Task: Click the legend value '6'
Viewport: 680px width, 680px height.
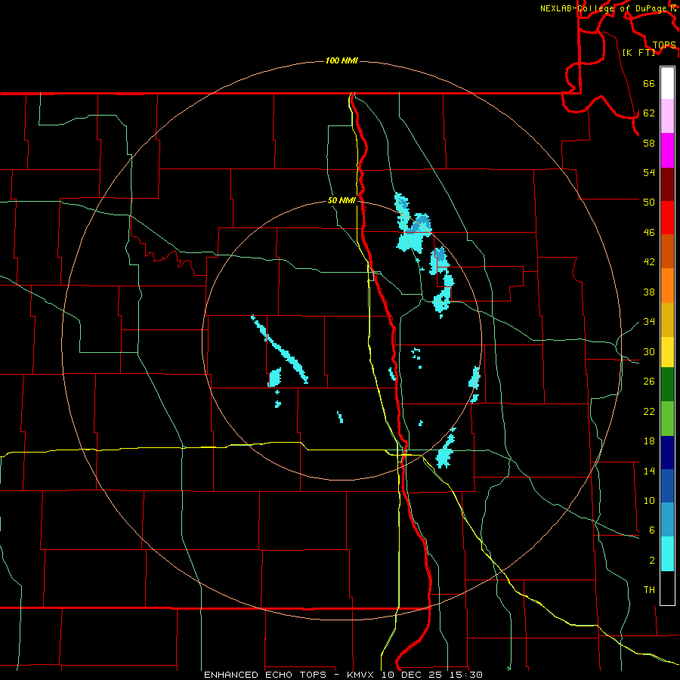Action: (x=652, y=530)
